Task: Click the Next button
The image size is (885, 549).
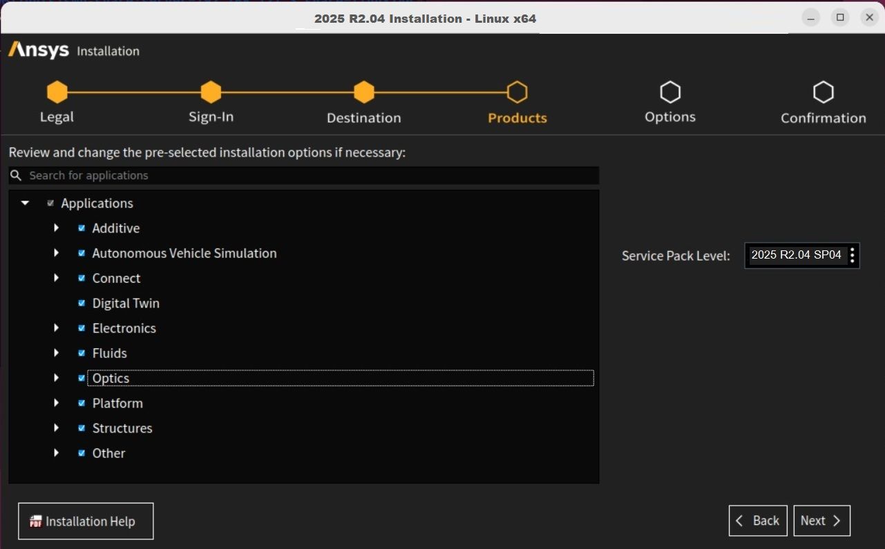Action: click(821, 521)
